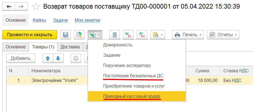The width and height of the screenshot is (253, 112).
Task: Click the Номенклатура column header
Action: pos(57,71)
